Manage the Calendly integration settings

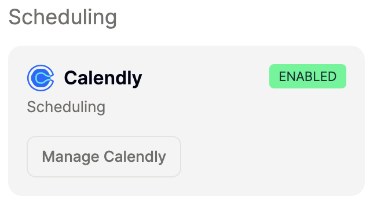pyautogui.click(x=104, y=157)
